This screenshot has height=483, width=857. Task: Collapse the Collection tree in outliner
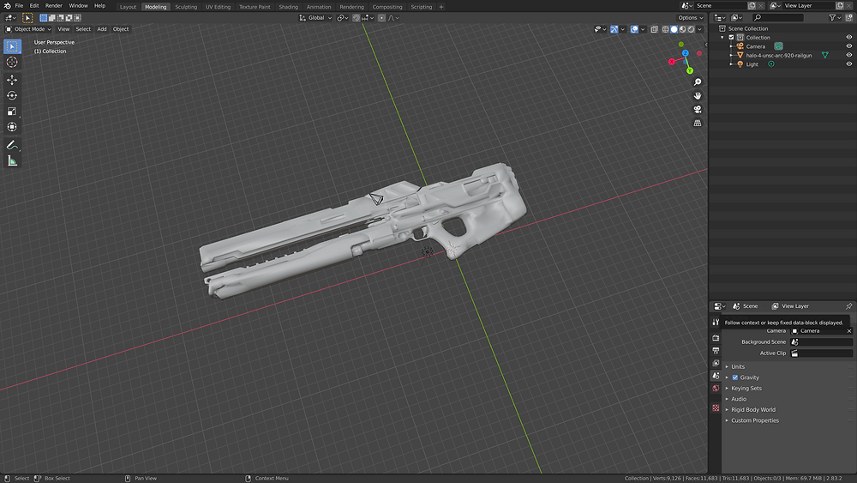722,38
